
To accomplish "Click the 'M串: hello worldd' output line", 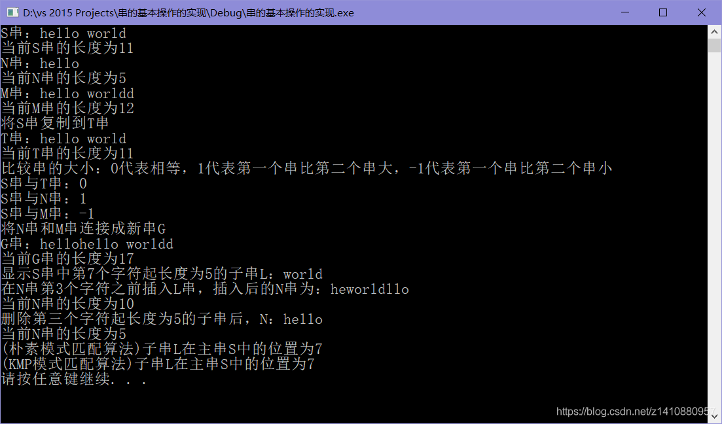I will [67, 94].
